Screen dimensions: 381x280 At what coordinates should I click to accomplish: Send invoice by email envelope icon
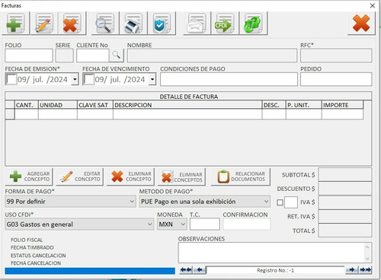tap(197, 24)
